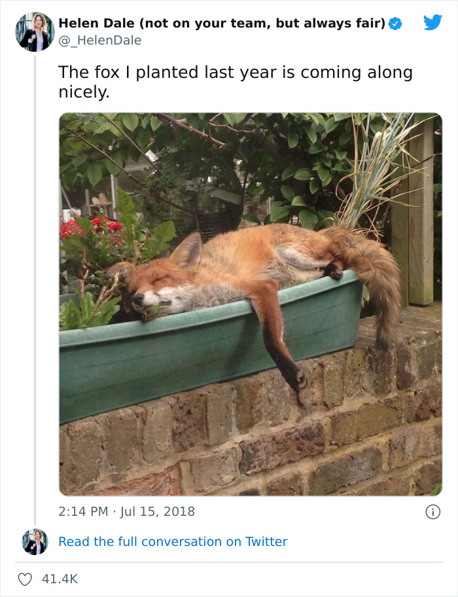Open the tweet info icon below the photo
This screenshot has height=597, width=458.
click(432, 511)
